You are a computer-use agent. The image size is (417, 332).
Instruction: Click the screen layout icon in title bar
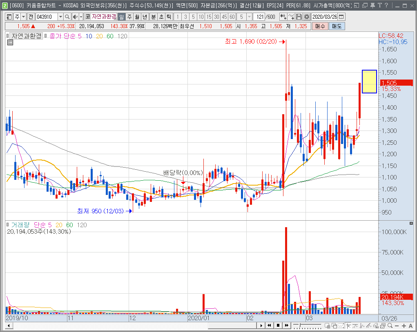[357, 5]
